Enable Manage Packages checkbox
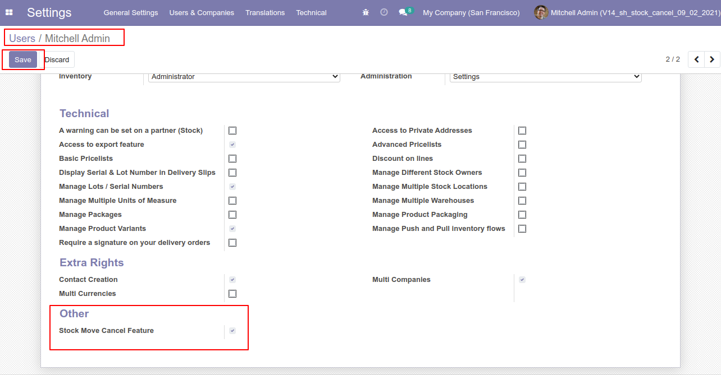The width and height of the screenshot is (721, 375). [x=232, y=215]
